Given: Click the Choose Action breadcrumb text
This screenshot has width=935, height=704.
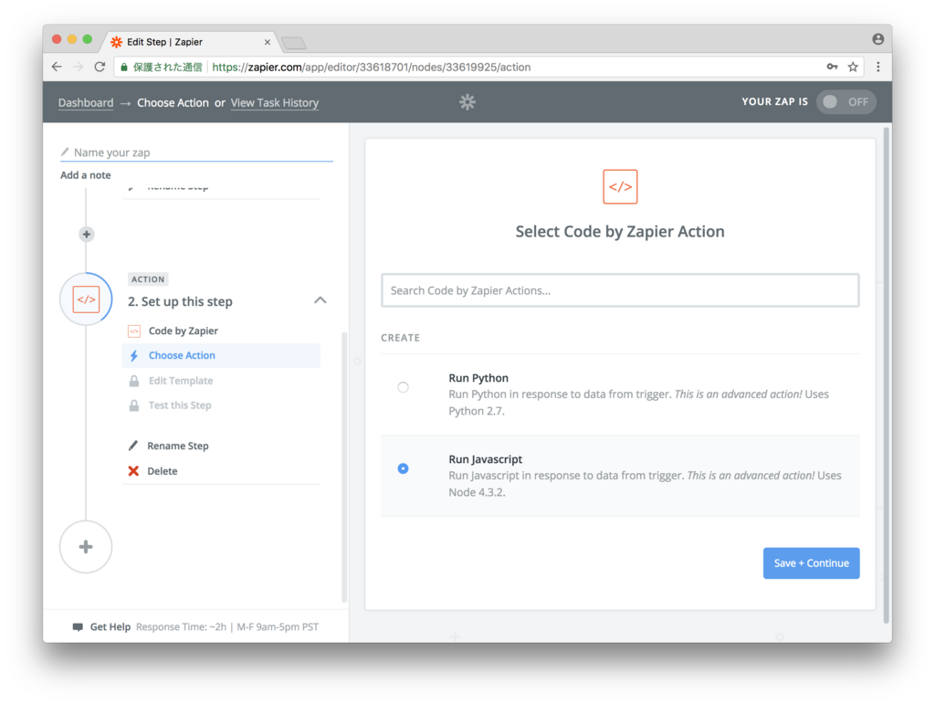Looking at the screenshot, I should pos(173,102).
